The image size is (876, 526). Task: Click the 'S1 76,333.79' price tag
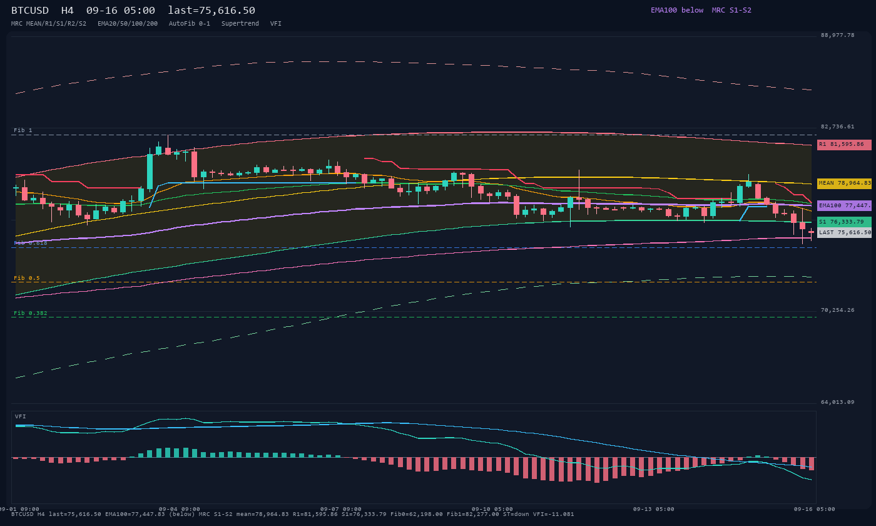pos(844,222)
